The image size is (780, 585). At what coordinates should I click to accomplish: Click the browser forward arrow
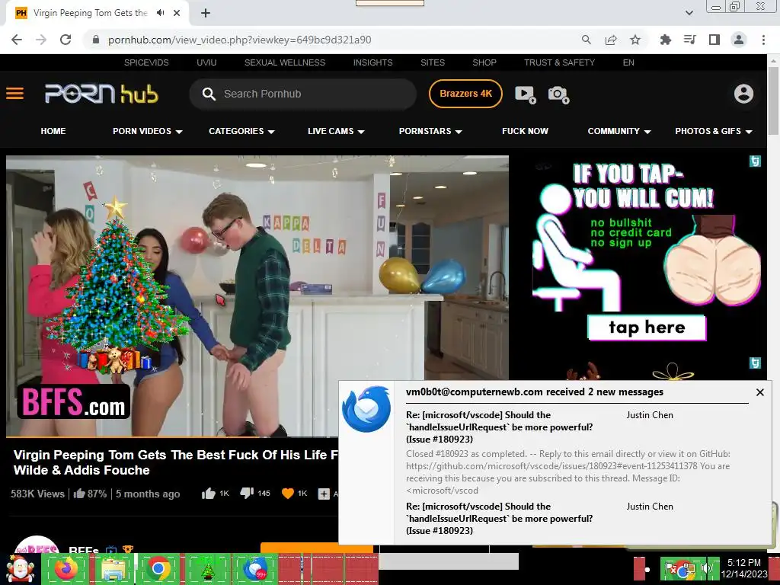41,40
